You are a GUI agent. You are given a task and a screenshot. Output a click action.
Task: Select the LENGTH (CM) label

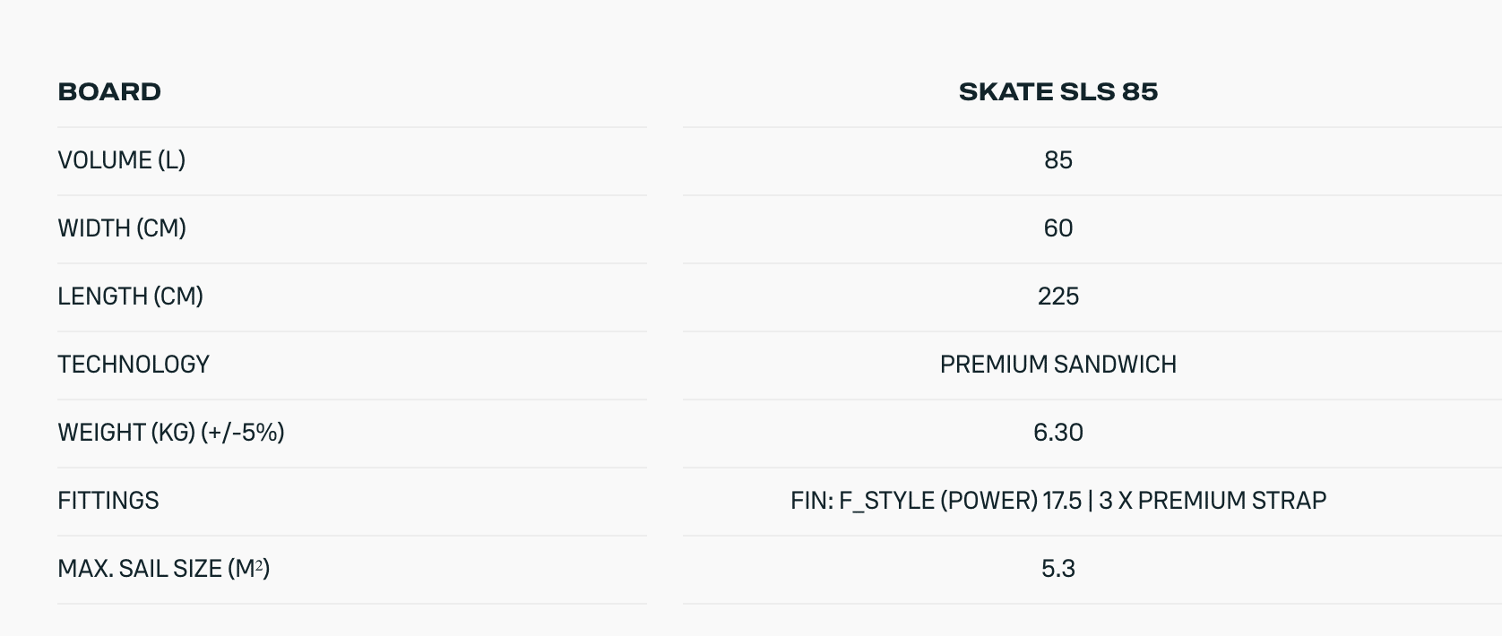pos(130,297)
